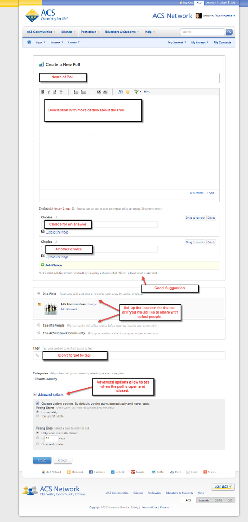Viewport: 248px width, 522px height.
Task: Select the Specific People radio option
Action: pyautogui.click(x=39, y=325)
